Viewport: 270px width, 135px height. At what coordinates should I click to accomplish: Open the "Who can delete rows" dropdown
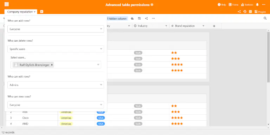[56, 49]
